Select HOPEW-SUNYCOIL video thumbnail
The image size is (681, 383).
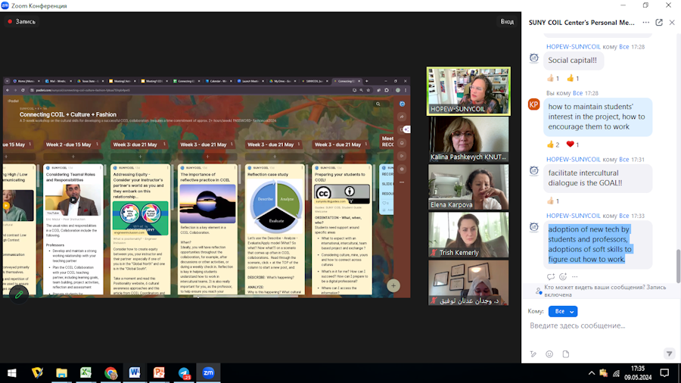[x=468, y=91]
